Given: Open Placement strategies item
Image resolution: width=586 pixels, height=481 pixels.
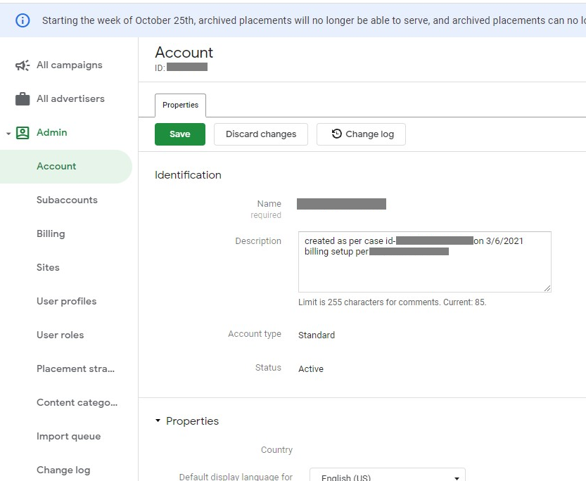Looking at the screenshot, I should (x=75, y=368).
